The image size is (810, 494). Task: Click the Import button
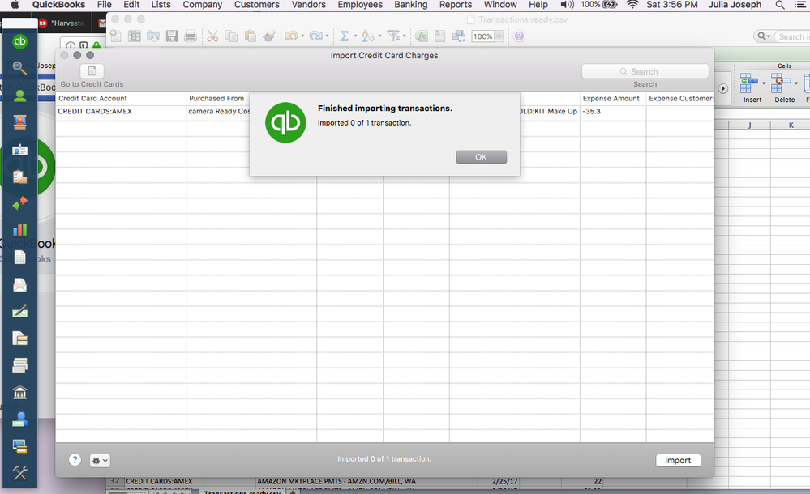[x=678, y=460]
